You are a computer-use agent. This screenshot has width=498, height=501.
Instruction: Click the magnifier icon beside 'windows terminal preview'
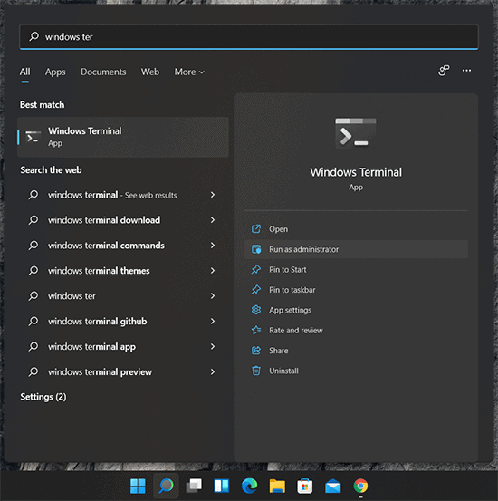click(x=34, y=371)
